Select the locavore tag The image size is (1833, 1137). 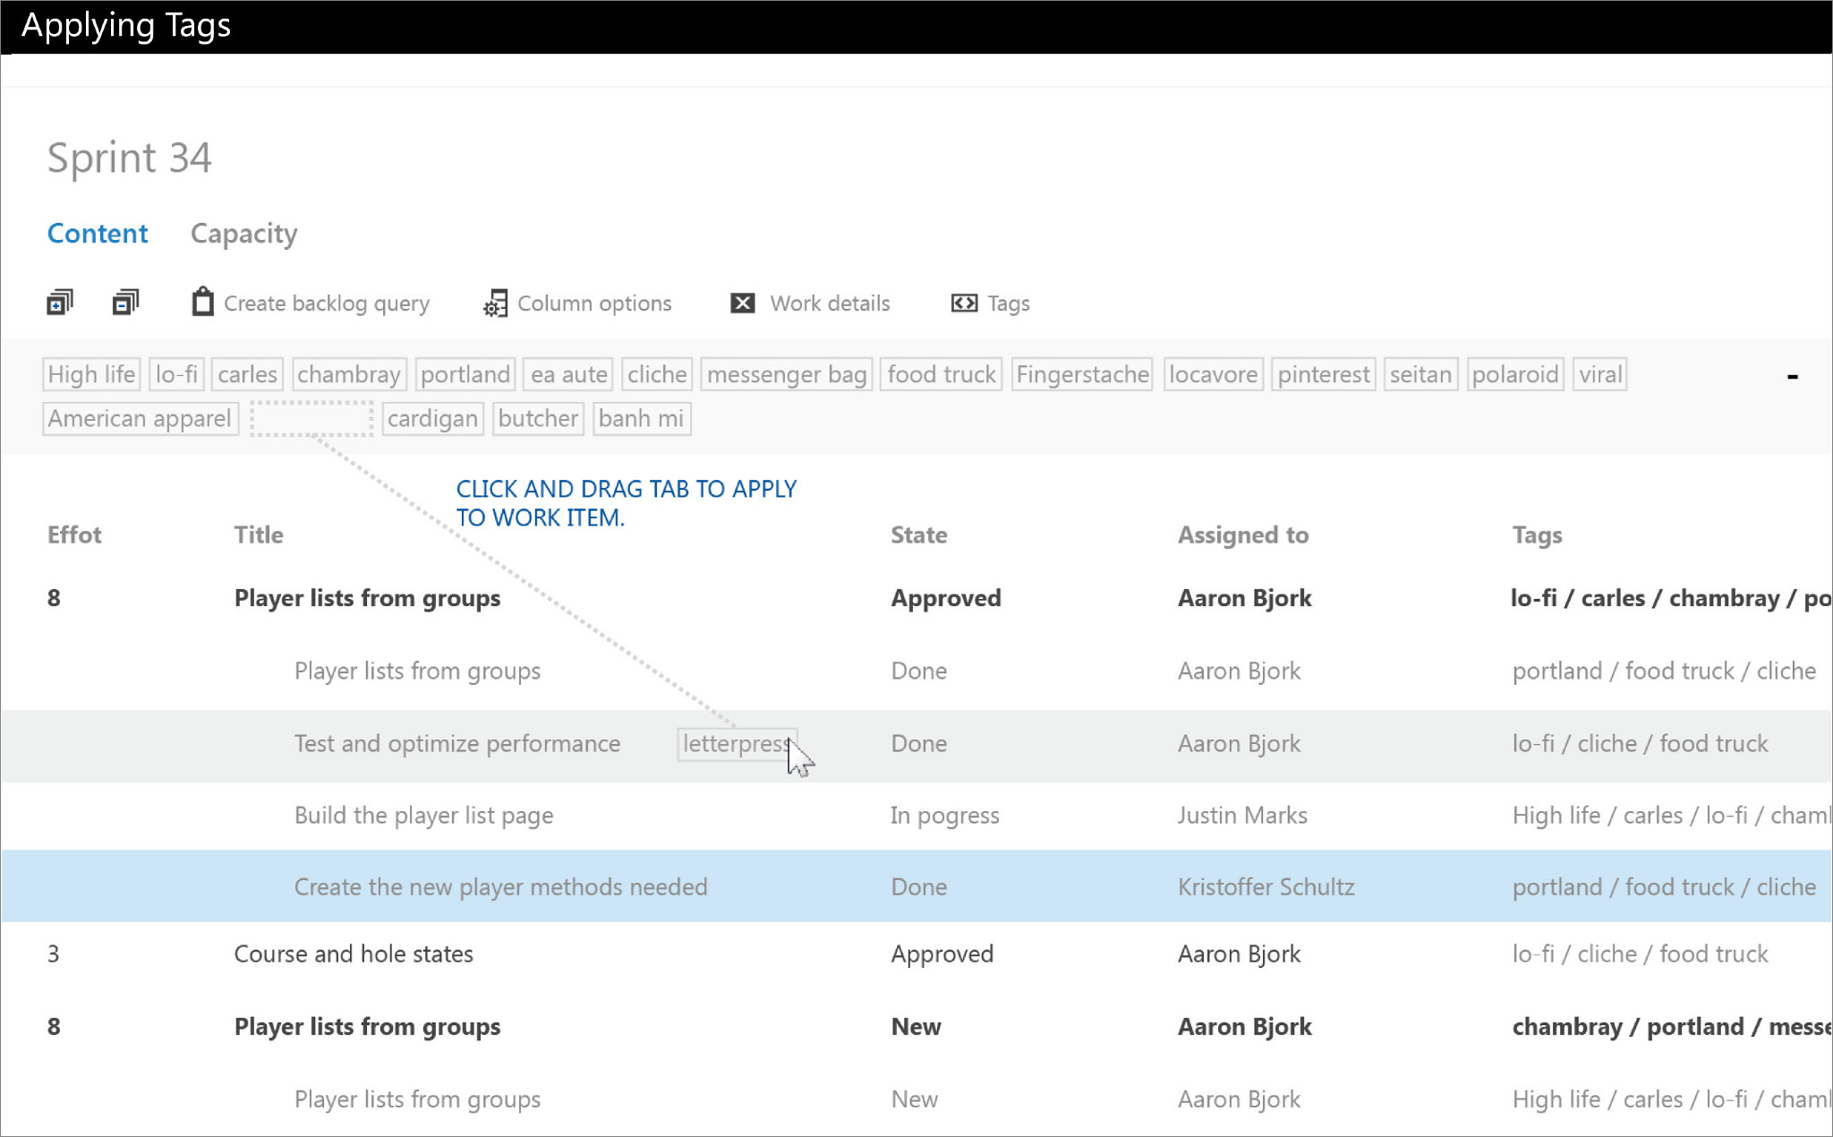(1213, 374)
